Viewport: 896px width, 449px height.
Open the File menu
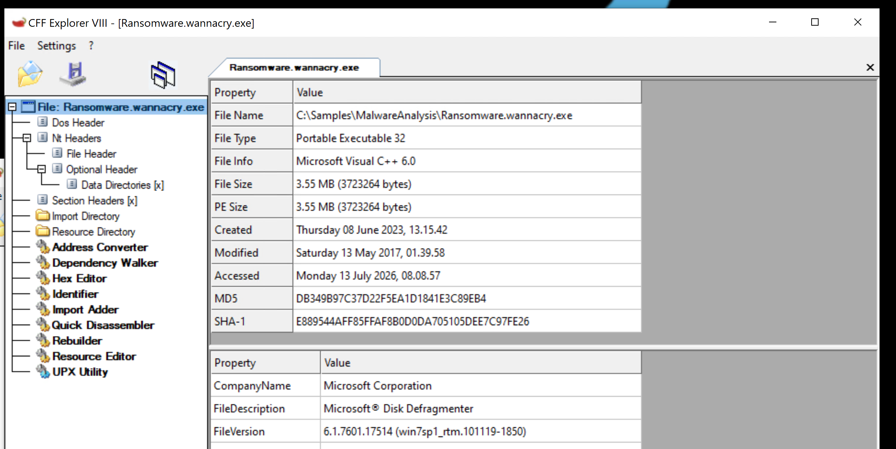[x=17, y=46]
